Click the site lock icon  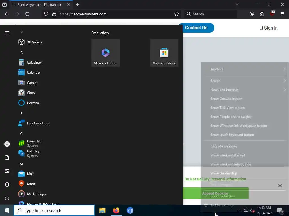pos(54,14)
